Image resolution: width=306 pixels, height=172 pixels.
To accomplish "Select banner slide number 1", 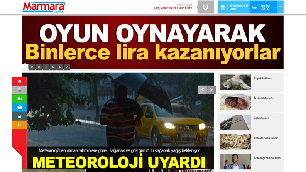I will tap(25, 67).
